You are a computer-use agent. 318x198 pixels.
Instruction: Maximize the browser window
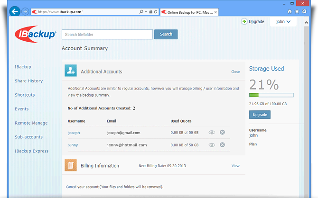click(x=292, y=3)
